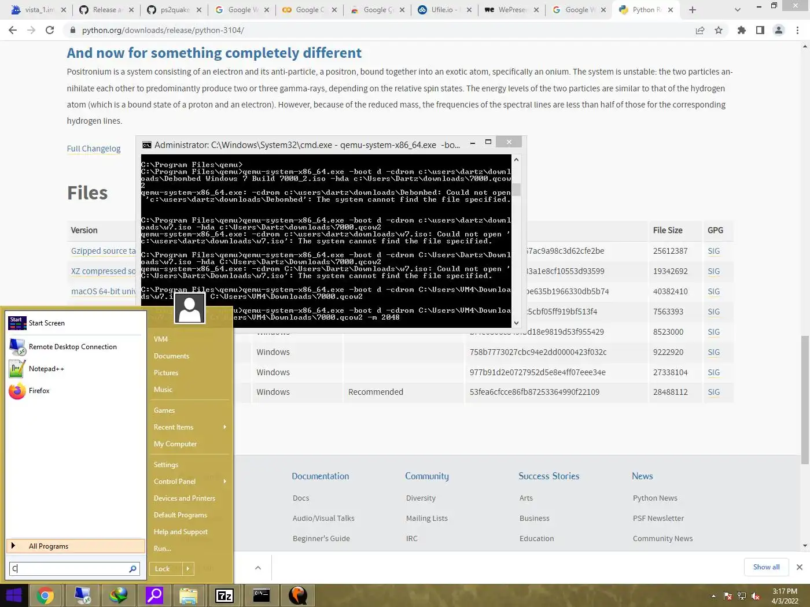Open the Windows Start button
This screenshot has width=810, height=607.
click(14, 595)
